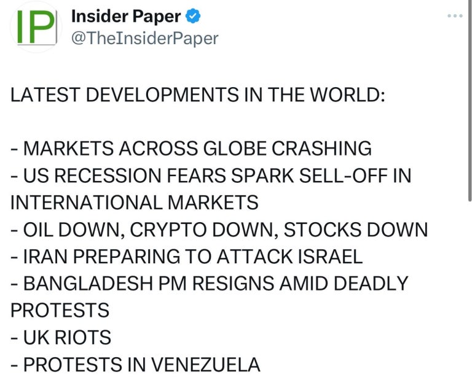The height and width of the screenshot is (391, 475).
Task: Click the Insider Paper display name
Action: (126, 17)
